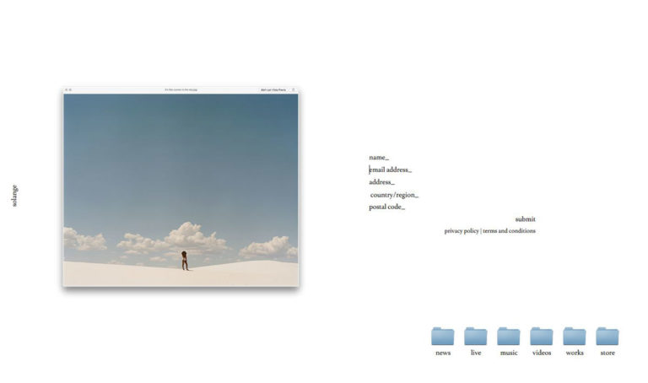Viewport: 648px width, 383px height.
Task: Open the works folder icon
Action: point(575,337)
